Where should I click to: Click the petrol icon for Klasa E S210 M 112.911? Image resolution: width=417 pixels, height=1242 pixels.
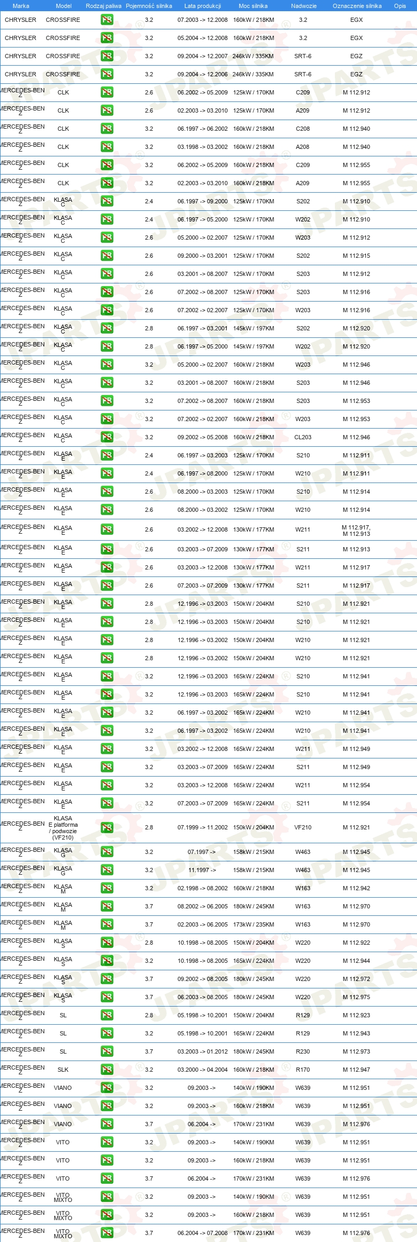pyautogui.click(x=107, y=455)
